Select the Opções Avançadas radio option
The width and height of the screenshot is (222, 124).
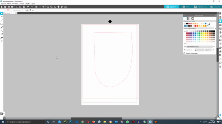click(185, 53)
